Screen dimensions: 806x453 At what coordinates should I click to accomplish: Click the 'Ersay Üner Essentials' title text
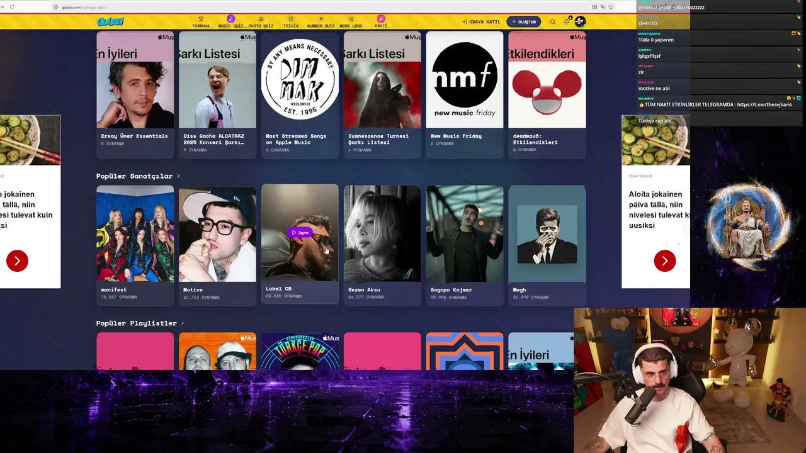134,136
